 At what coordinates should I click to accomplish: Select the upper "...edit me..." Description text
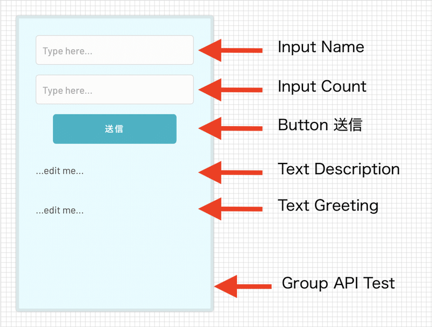click(x=60, y=171)
